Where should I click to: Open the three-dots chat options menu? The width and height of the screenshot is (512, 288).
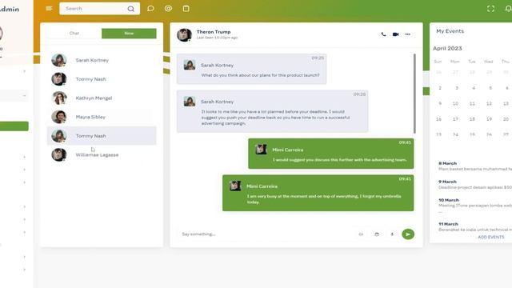tap(407, 34)
